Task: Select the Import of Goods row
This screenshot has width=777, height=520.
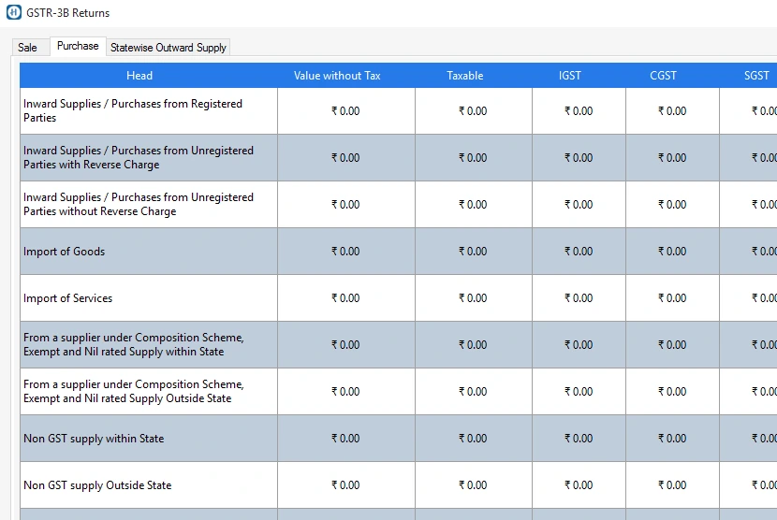Action: pyautogui.click(x=65, y=252)
